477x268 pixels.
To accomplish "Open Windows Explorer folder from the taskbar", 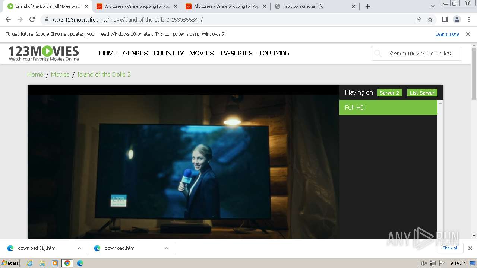I will [x=42, y=263].
